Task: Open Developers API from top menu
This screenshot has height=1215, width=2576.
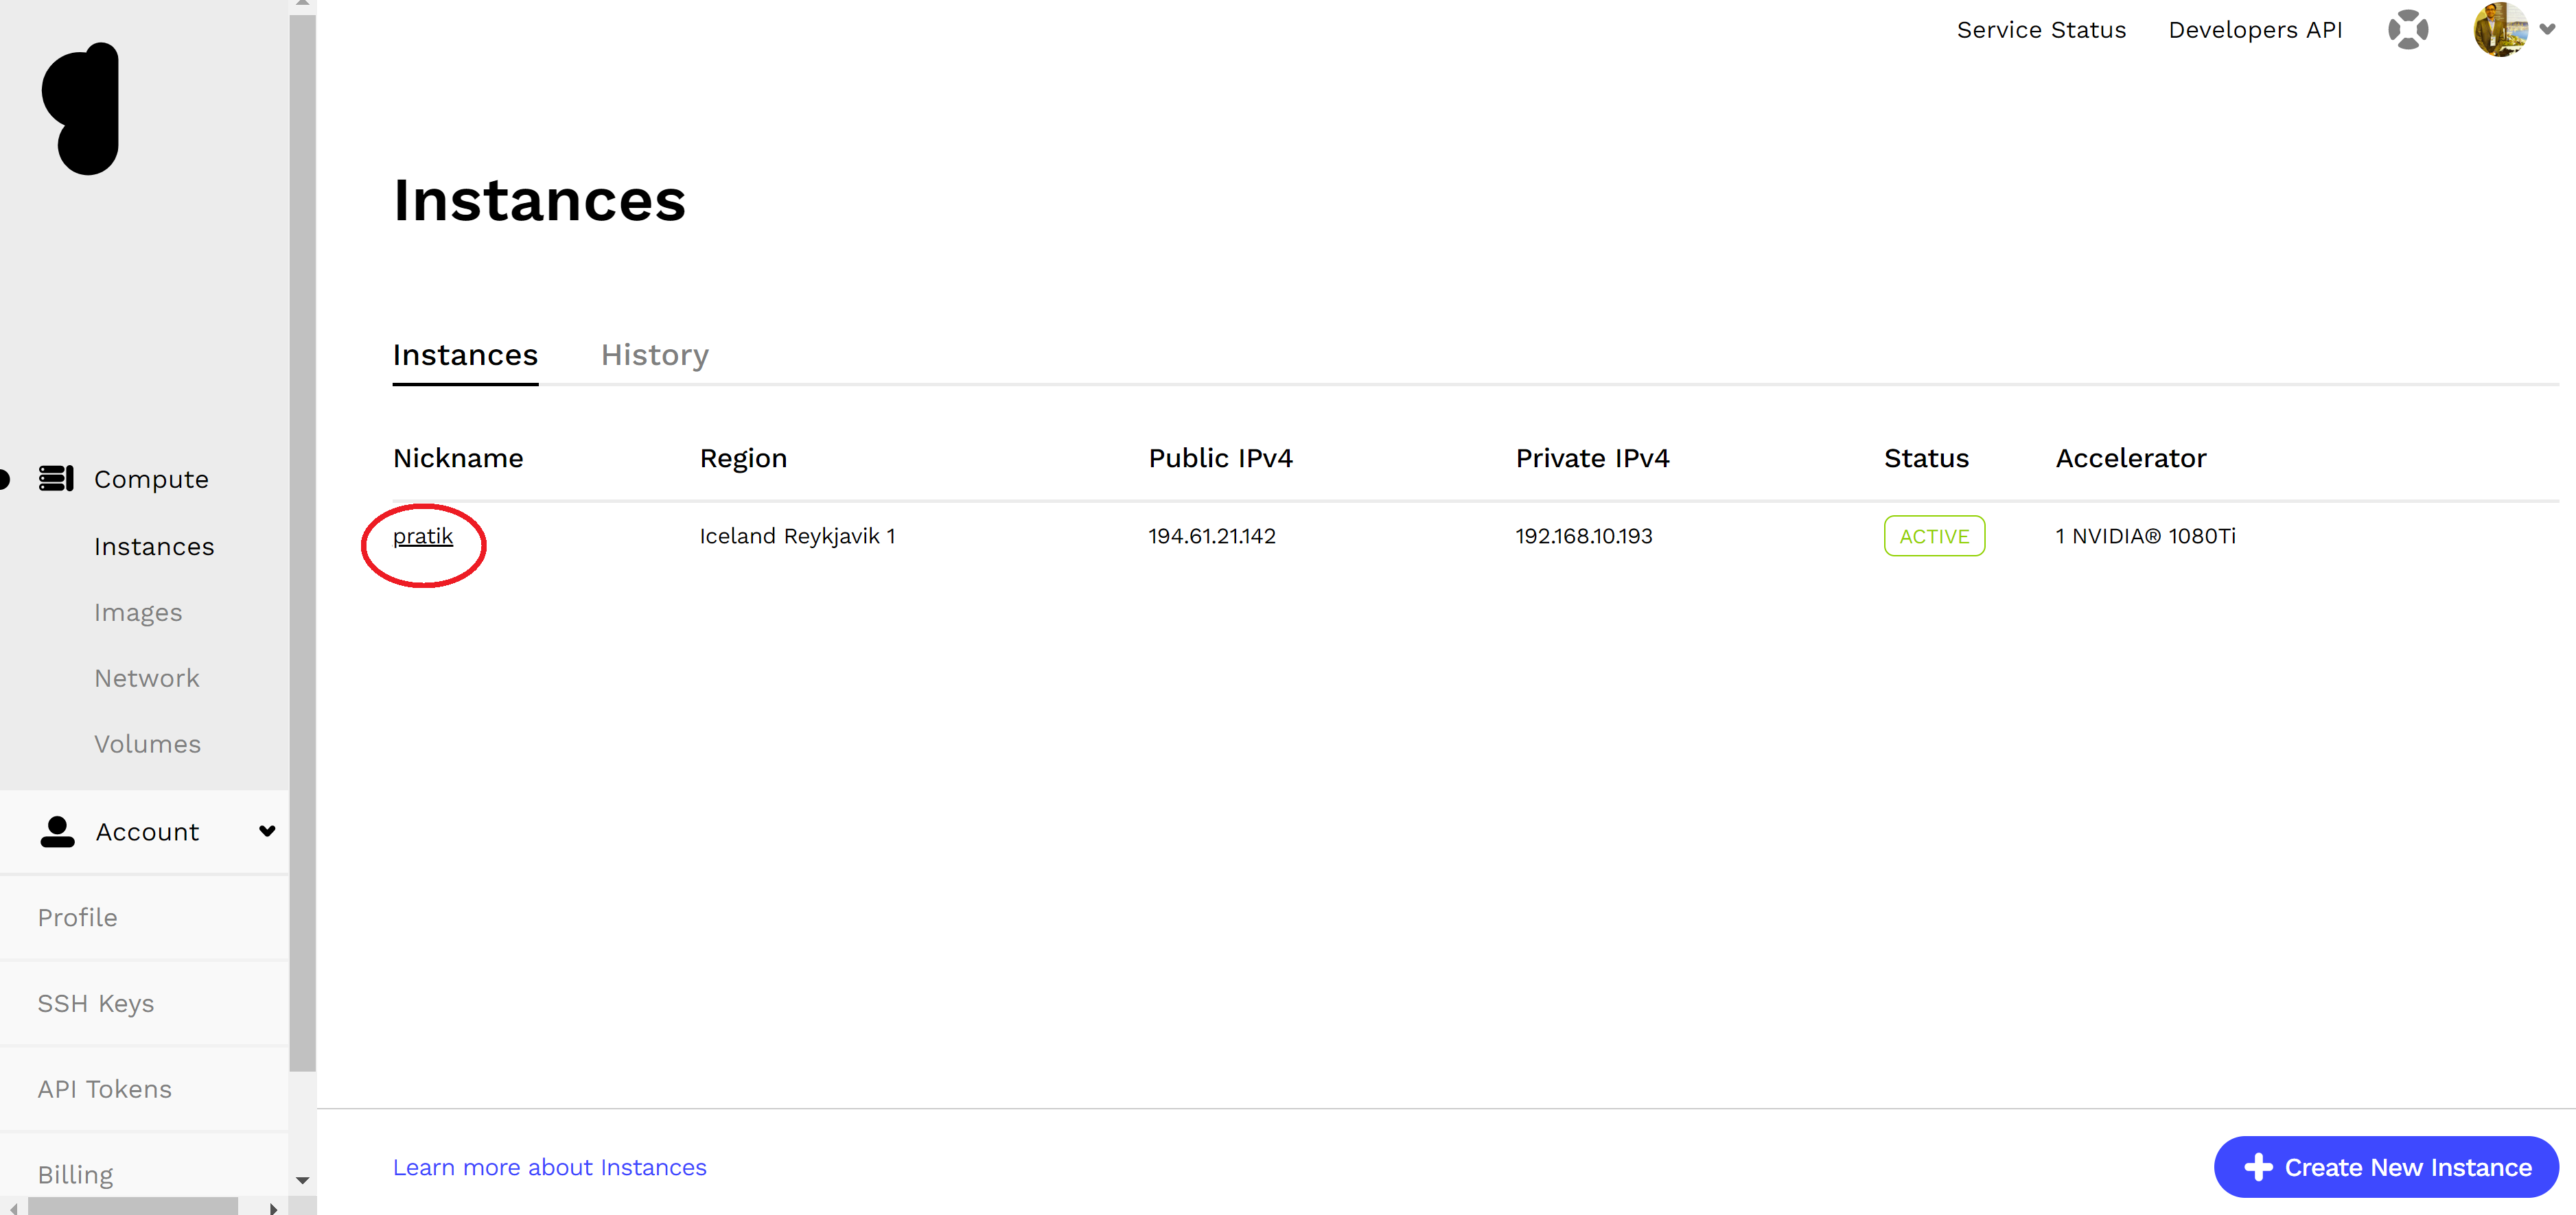Action: coord(2255,29)
